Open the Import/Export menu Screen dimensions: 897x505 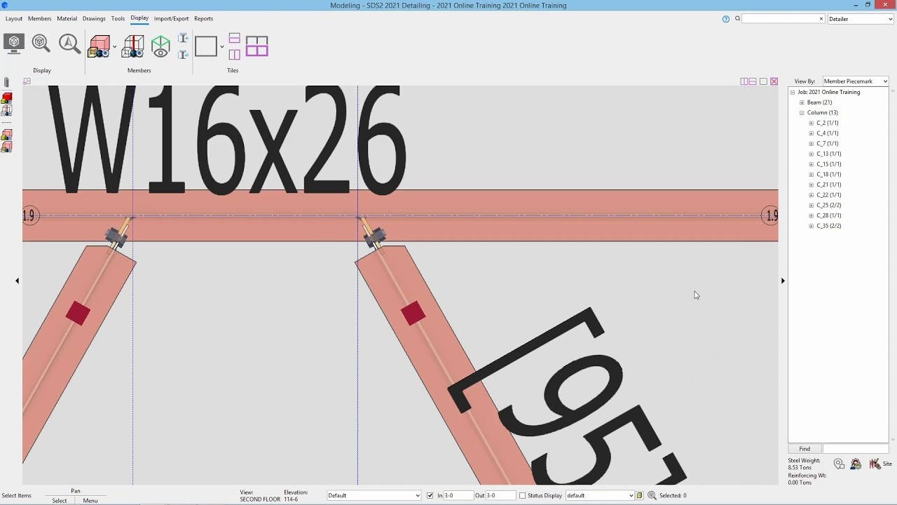coord(172,19)
